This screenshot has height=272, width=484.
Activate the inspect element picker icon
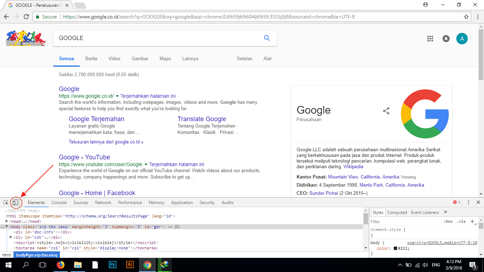click(x=6, y=203)
